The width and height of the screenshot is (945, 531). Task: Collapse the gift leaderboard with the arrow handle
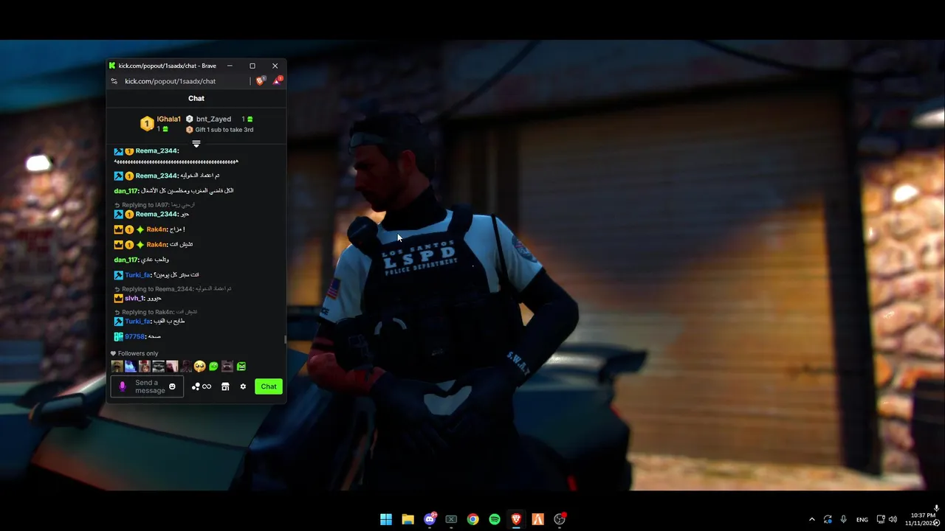196,143
